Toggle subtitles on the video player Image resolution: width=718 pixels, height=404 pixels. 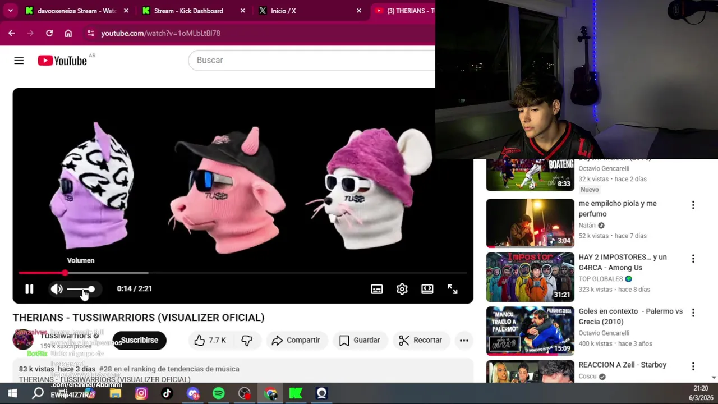(x=377, y=289)
